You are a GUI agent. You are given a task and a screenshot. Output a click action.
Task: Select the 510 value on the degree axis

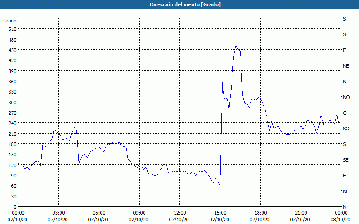point(13,29)
